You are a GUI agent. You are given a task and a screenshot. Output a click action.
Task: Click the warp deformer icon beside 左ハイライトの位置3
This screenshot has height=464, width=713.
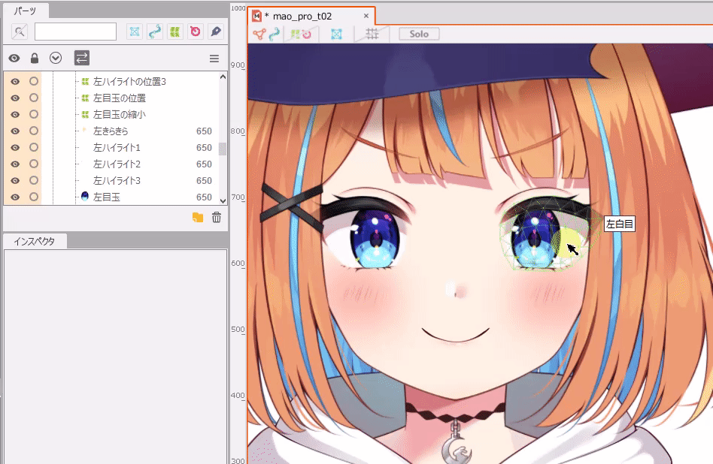[85, 82]
